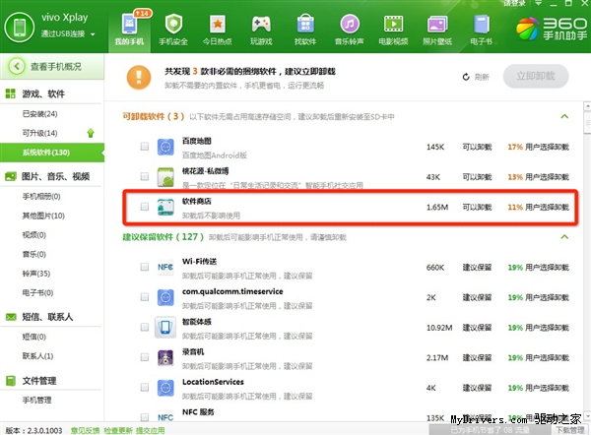Click the LocationServices app icon
Screen dimensions: 591x435
pyautogui.click(x=165, y=388)
